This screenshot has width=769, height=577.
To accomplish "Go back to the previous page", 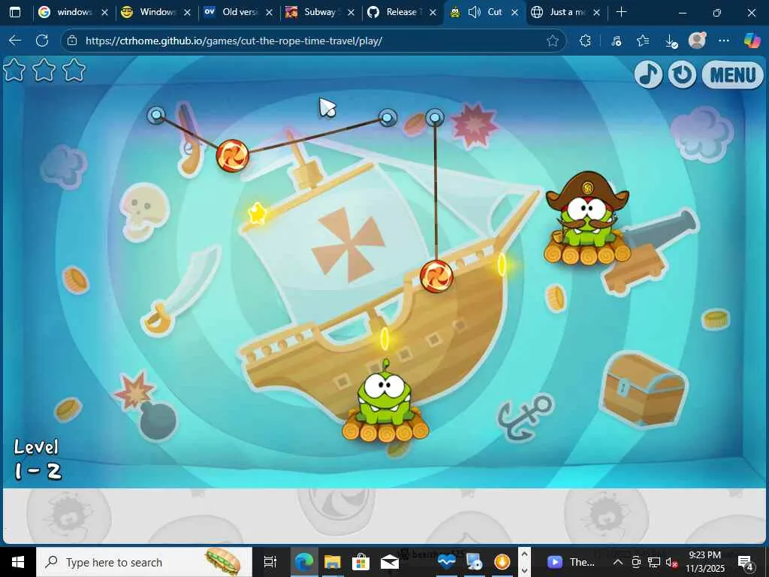I will click(x=15, y=41).
